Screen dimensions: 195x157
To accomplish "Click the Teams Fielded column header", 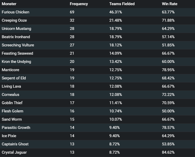I will click(x=122, y=4).
